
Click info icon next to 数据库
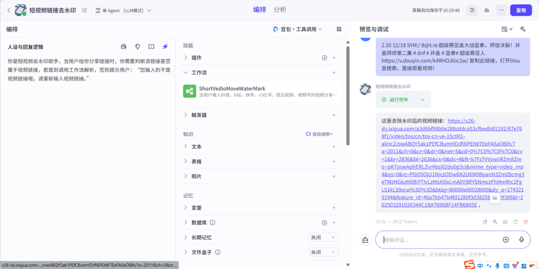pos(213,223)
